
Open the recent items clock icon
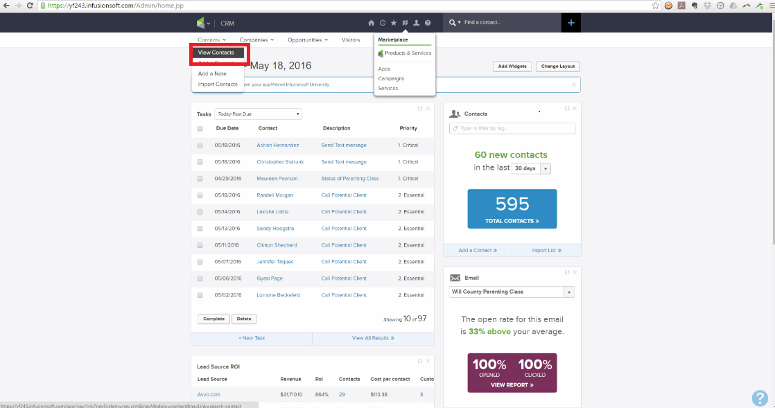coord(383,23)
